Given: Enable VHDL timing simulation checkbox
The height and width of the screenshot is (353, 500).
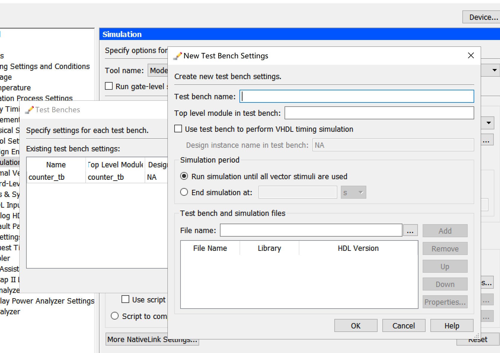Looking at the screenshot, I should (178, 129).
